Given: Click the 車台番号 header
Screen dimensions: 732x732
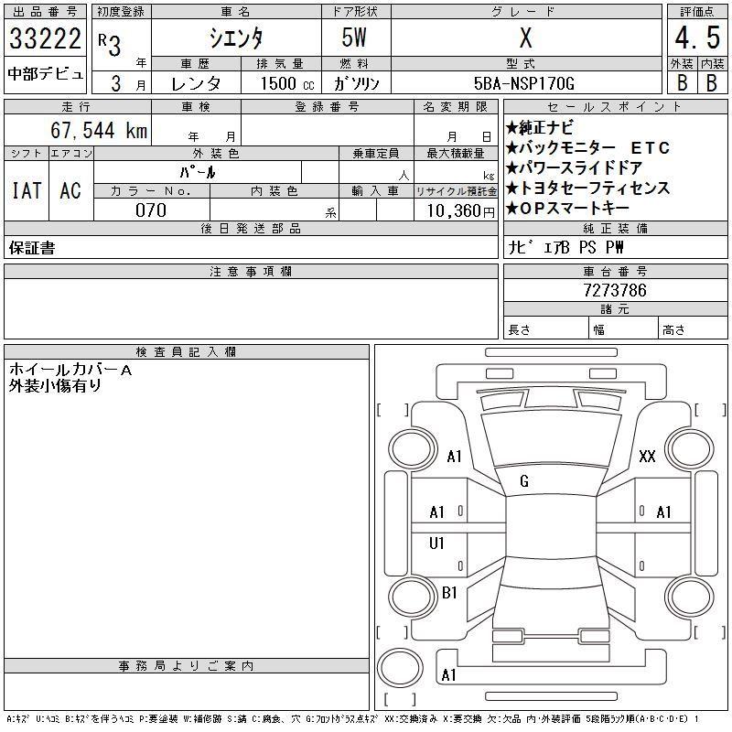Looking at the screenshot, I should point(615,271).
